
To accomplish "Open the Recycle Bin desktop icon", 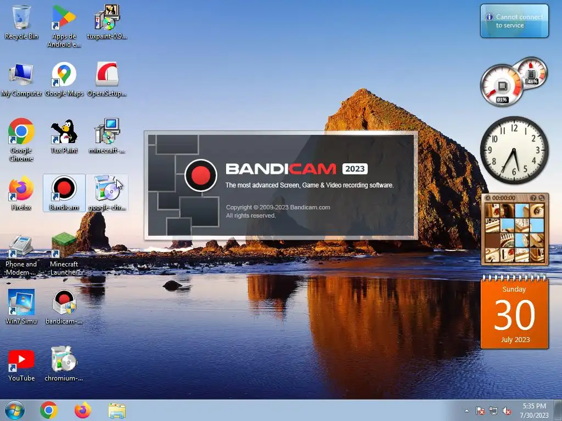I will pyautogui.click(x=21, y=22).
